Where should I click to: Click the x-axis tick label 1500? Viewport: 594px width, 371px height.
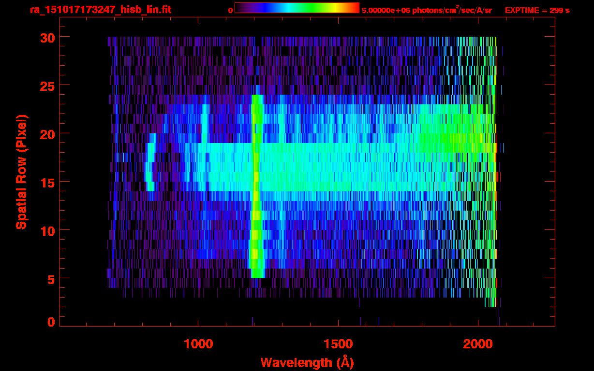pyautogui.click(x=338, y=344)
